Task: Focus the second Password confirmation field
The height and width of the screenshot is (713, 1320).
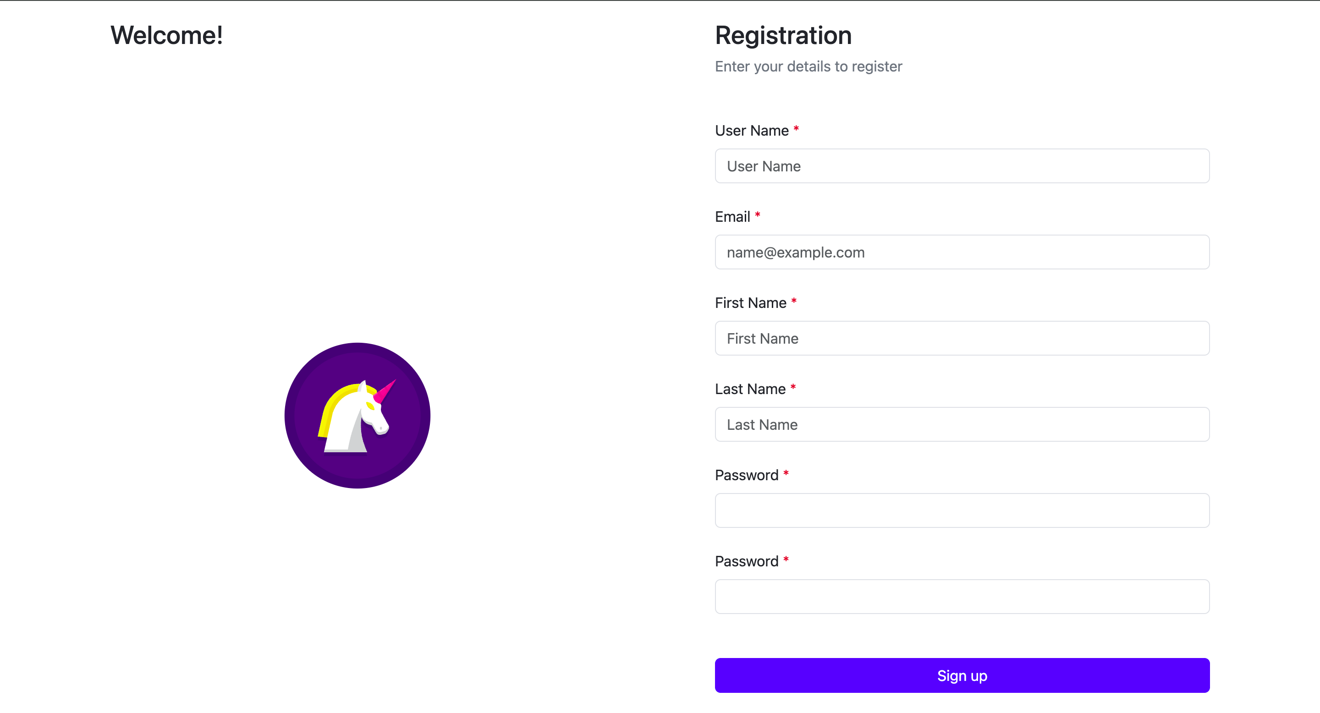Action: (x=962, y=596)
